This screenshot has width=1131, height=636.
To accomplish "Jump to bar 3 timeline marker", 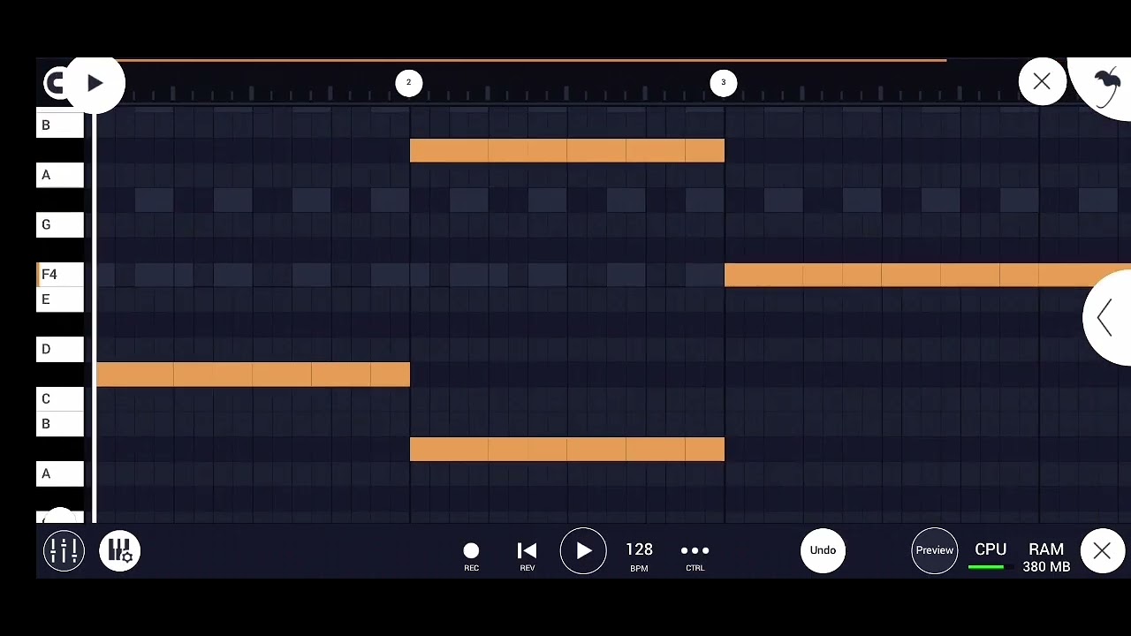I will pyautogui.click(x=723, y=83).
